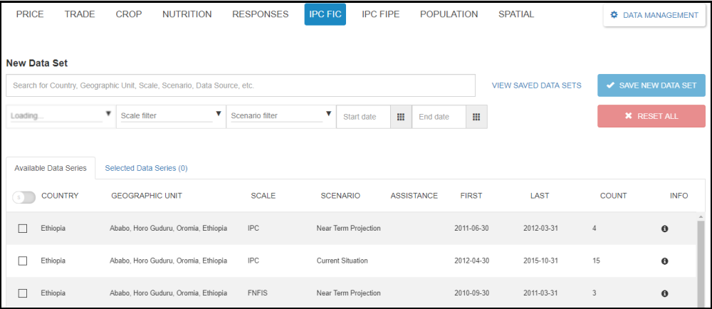Check the Current Situation row checkbox
This screenshot has width=712, height=309.
tap(23, 261)
